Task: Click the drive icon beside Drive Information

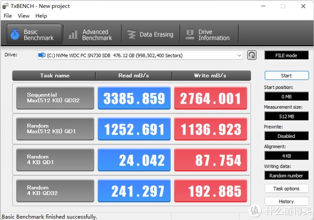Action: point(190,34)
